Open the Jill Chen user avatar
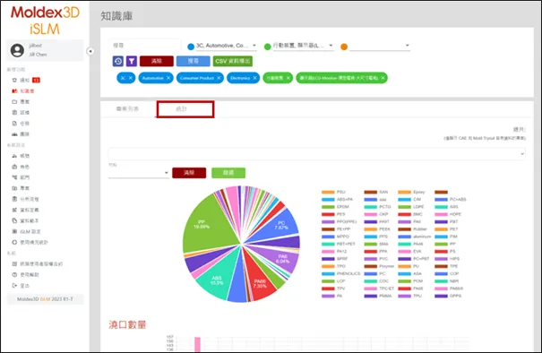 tap(17, 50)
